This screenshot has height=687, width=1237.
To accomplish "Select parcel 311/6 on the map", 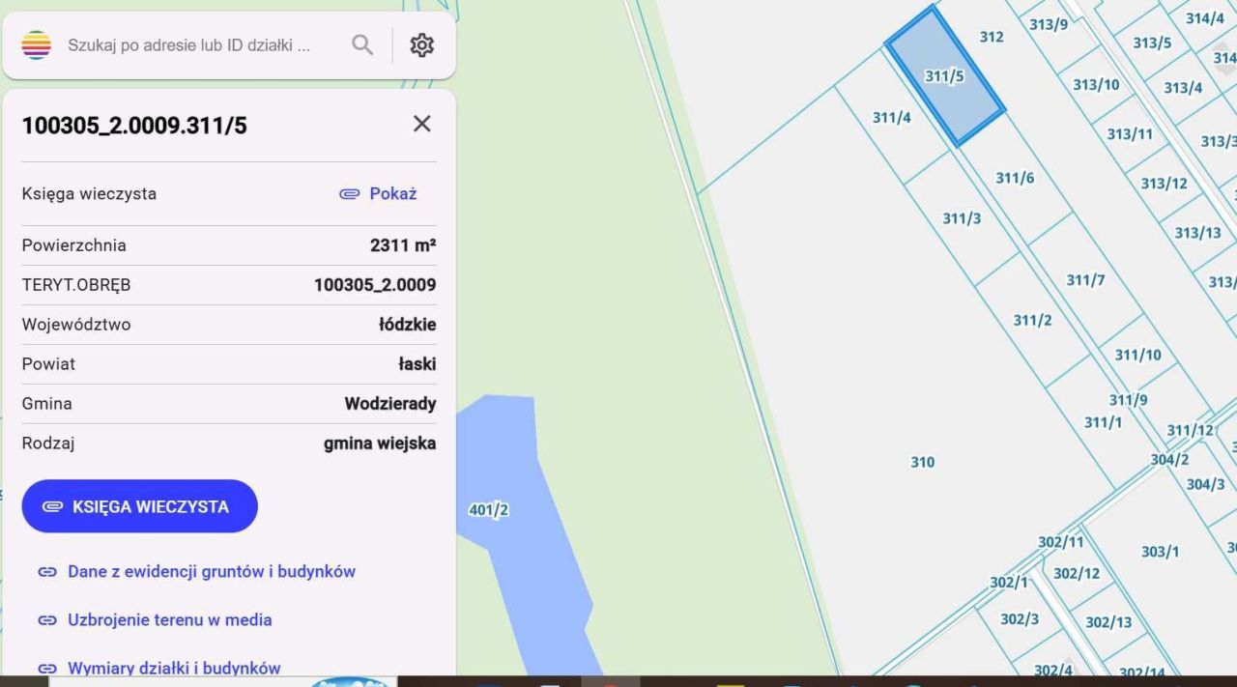I will pos(1015,178).
